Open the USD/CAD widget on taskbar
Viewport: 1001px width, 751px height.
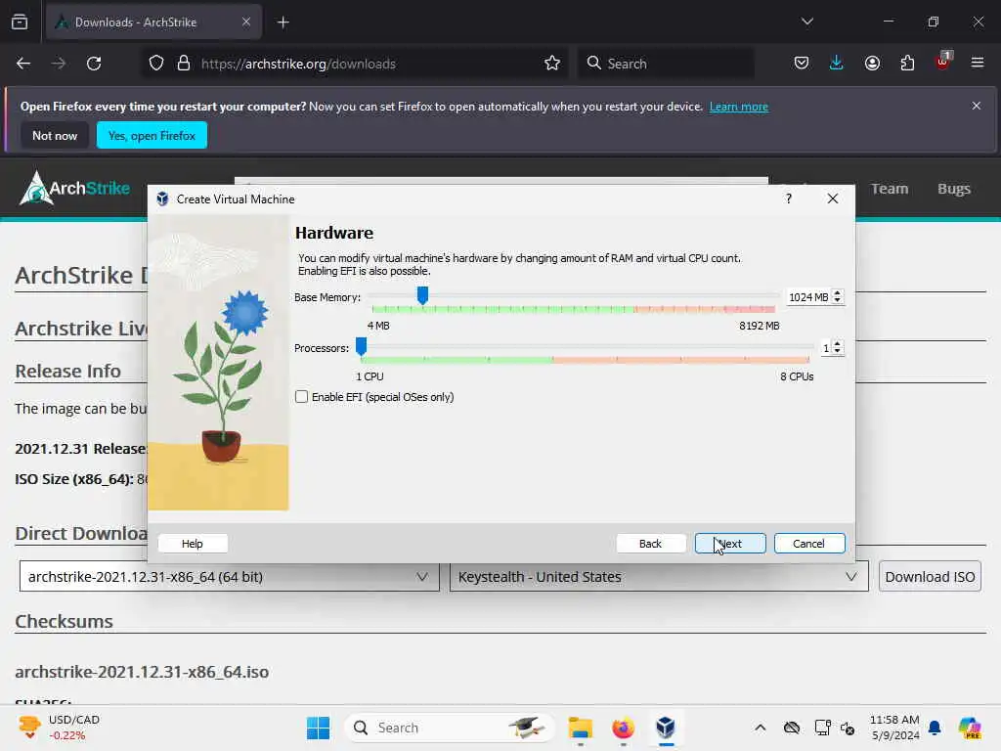coord(60,728)
